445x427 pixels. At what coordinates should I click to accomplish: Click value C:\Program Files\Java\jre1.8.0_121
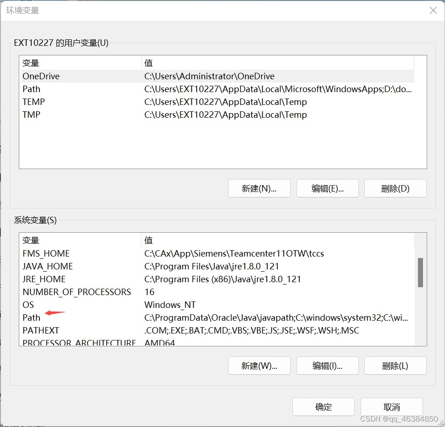point(212,266)
